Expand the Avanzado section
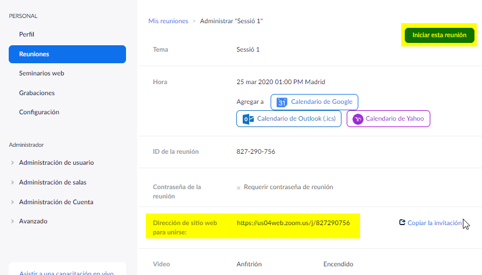Viewport: 482px width, 275px height. coord(13,221)
